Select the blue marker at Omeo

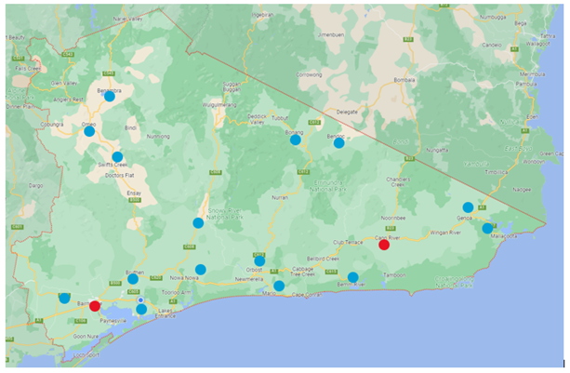pos(89,131)
